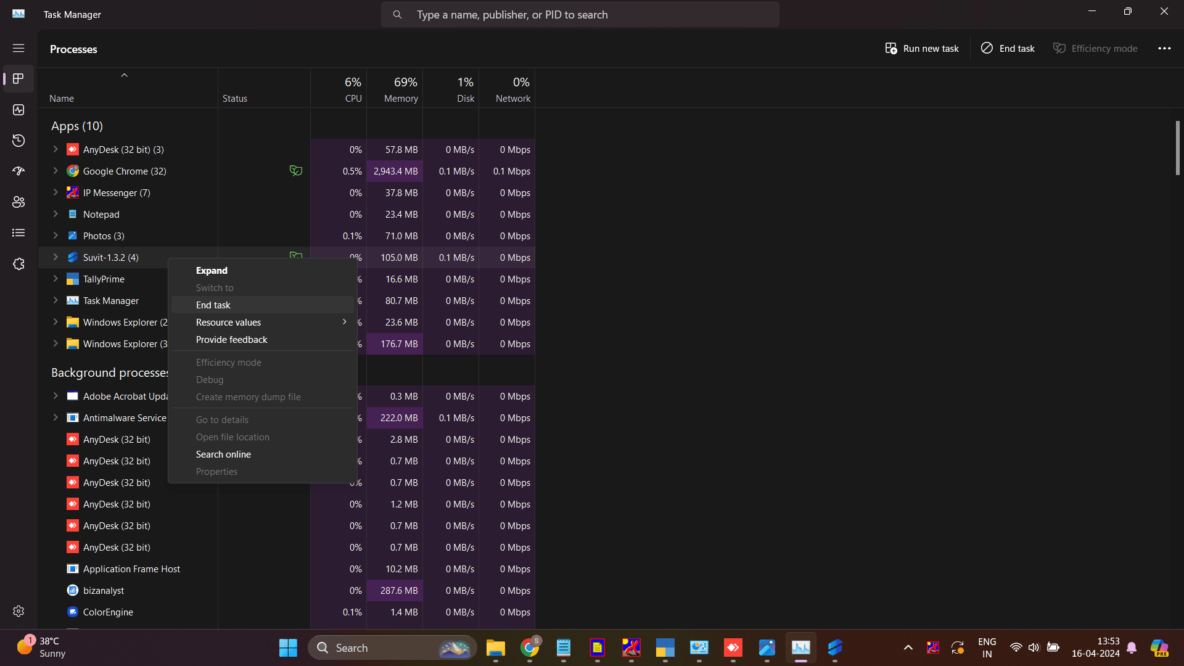Choose End task in the context menu

[263, 305]
